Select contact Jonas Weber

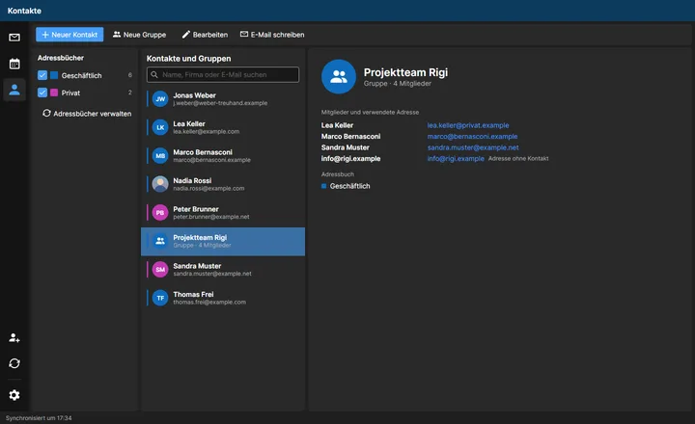pos(223,99)
